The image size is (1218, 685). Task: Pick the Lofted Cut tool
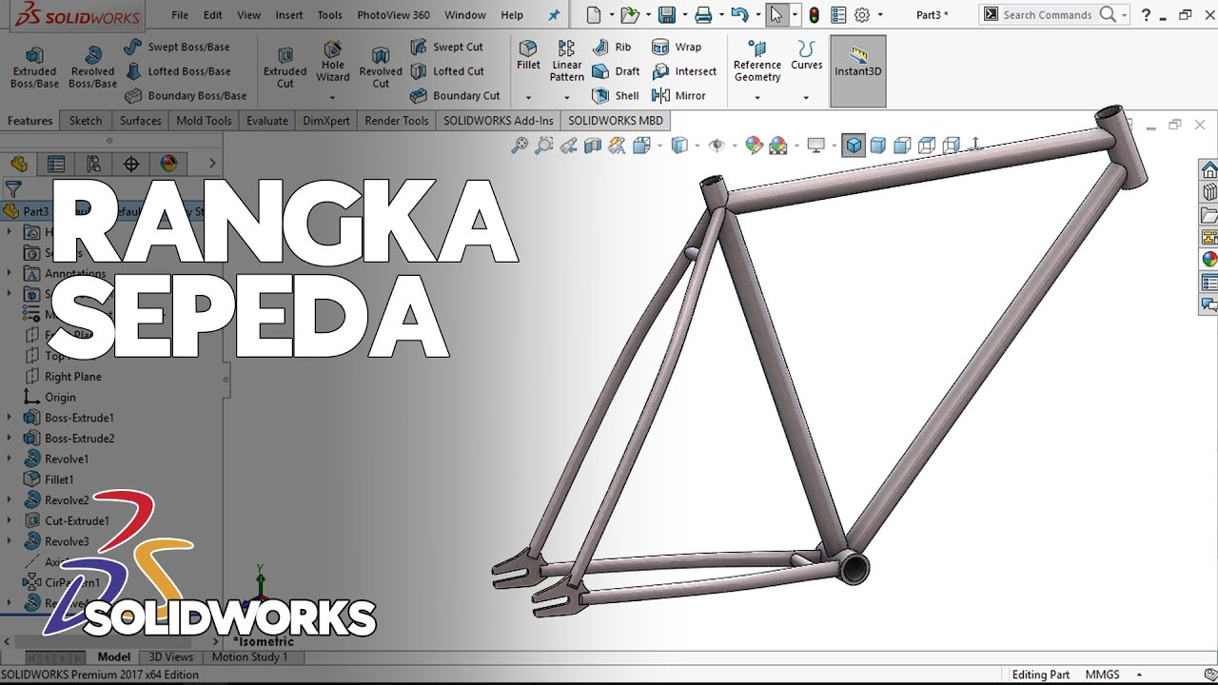[447, 71]
